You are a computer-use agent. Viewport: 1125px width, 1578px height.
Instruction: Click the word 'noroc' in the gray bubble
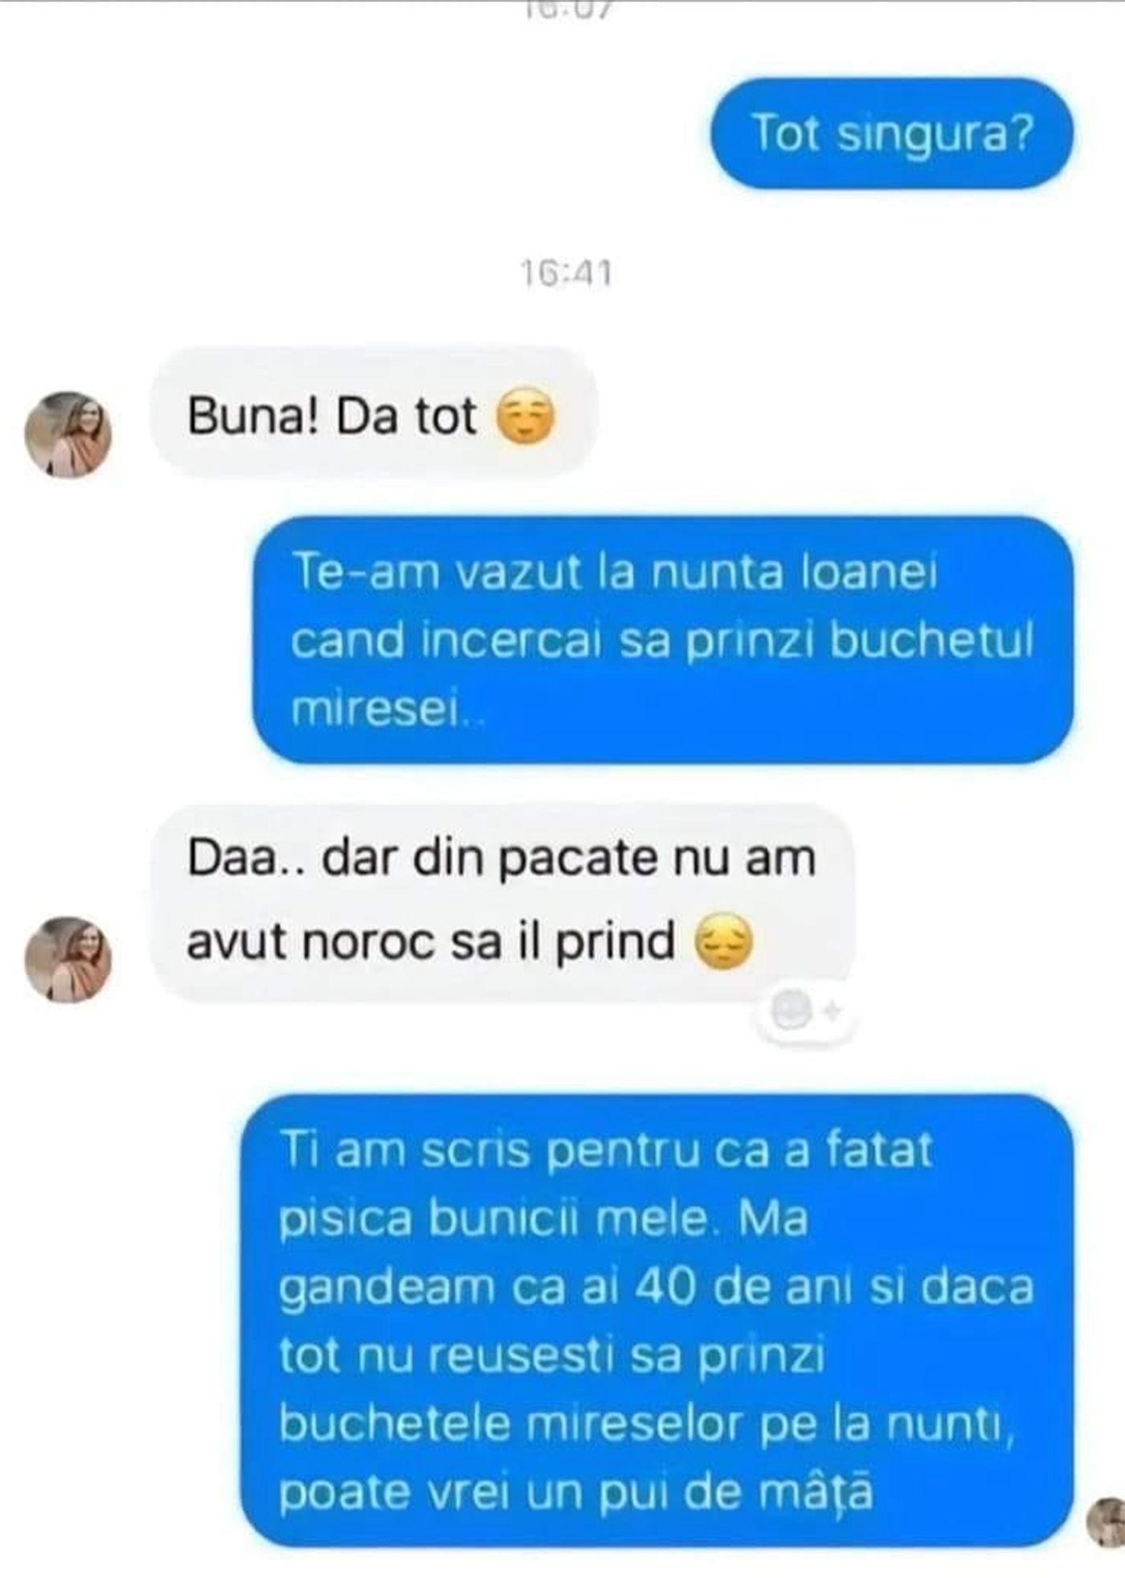click(369, 941)
